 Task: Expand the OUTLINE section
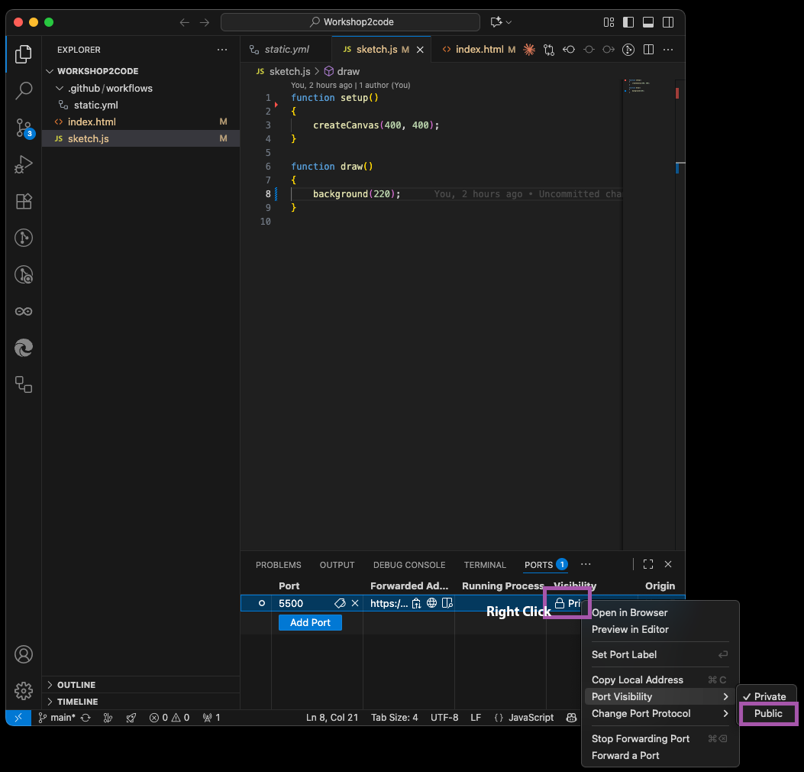pyautogui.click(x=50, y=685)
